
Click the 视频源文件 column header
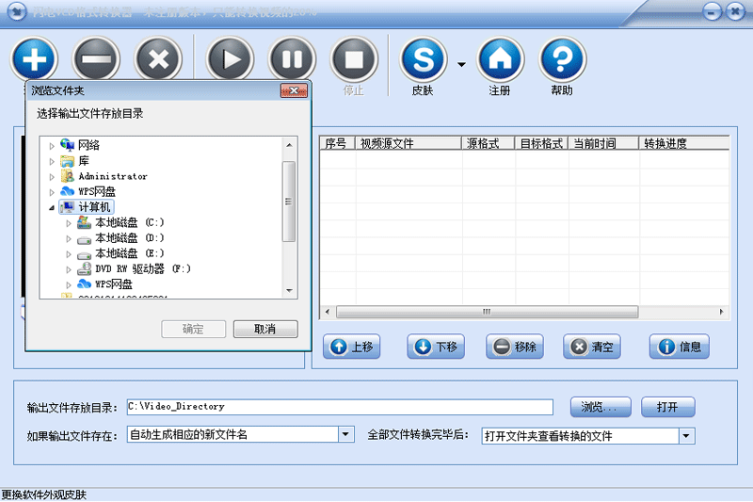409,143
